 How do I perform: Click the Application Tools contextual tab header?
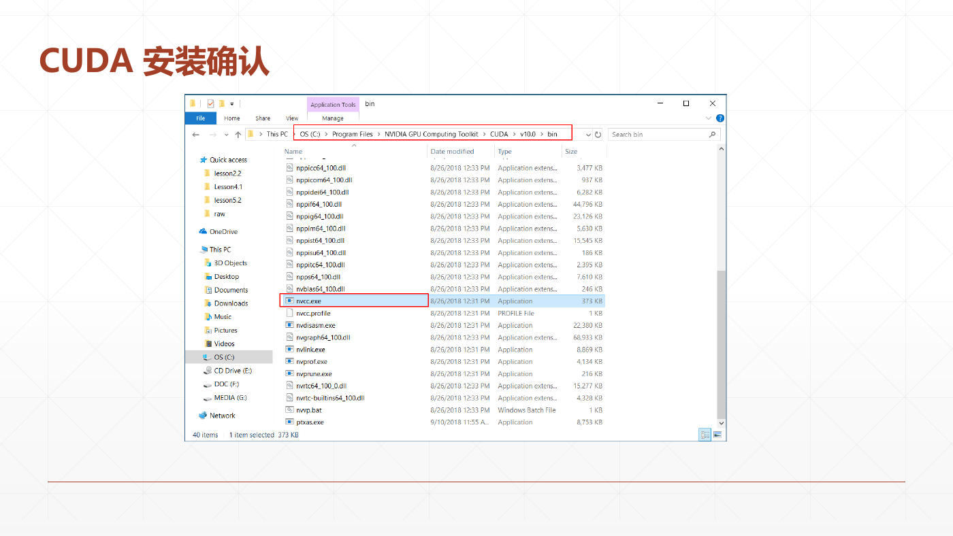tap(333, 105)
